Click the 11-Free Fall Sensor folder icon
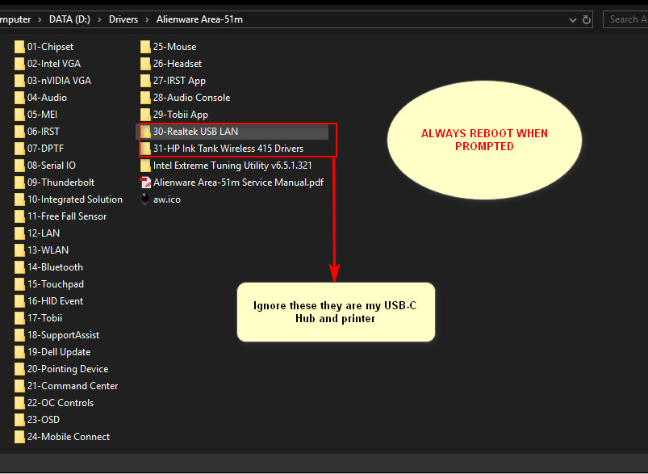648x474 pixels. coord(19,216)
